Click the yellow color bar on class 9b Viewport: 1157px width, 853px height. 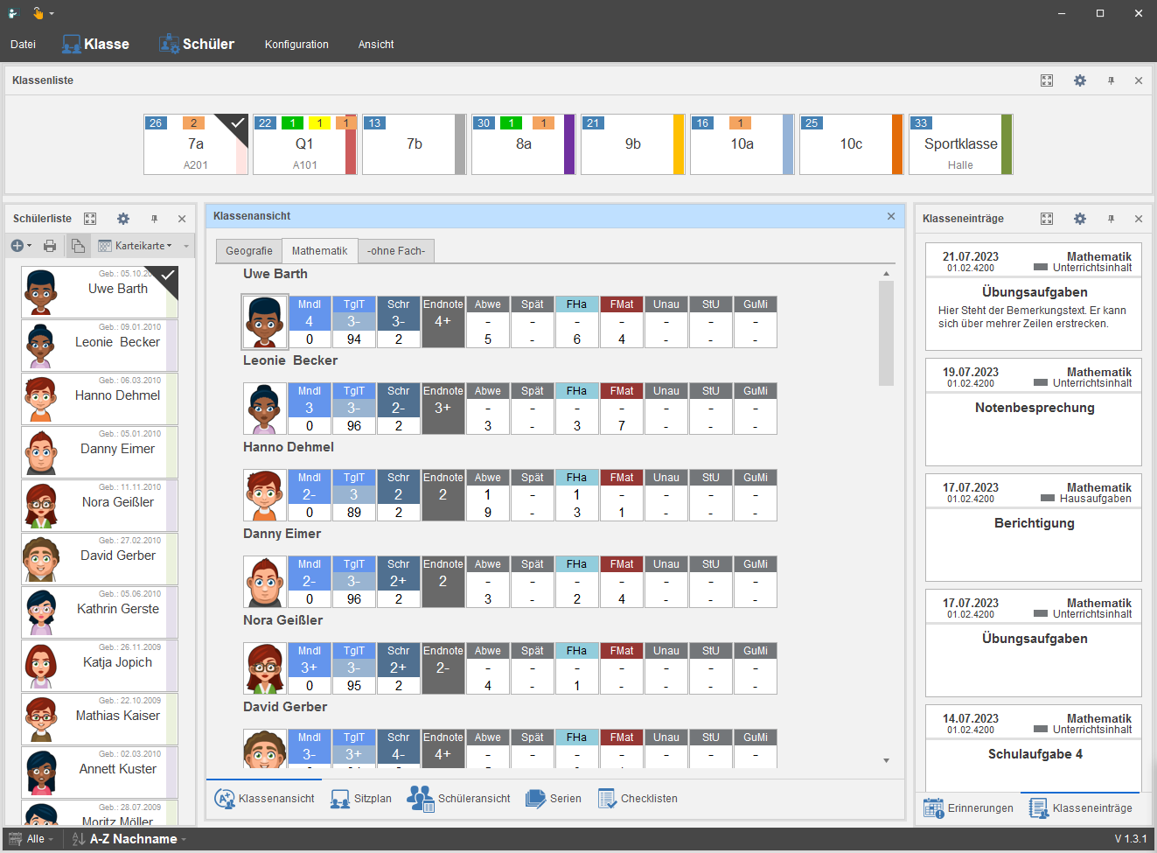pos(679,144)
